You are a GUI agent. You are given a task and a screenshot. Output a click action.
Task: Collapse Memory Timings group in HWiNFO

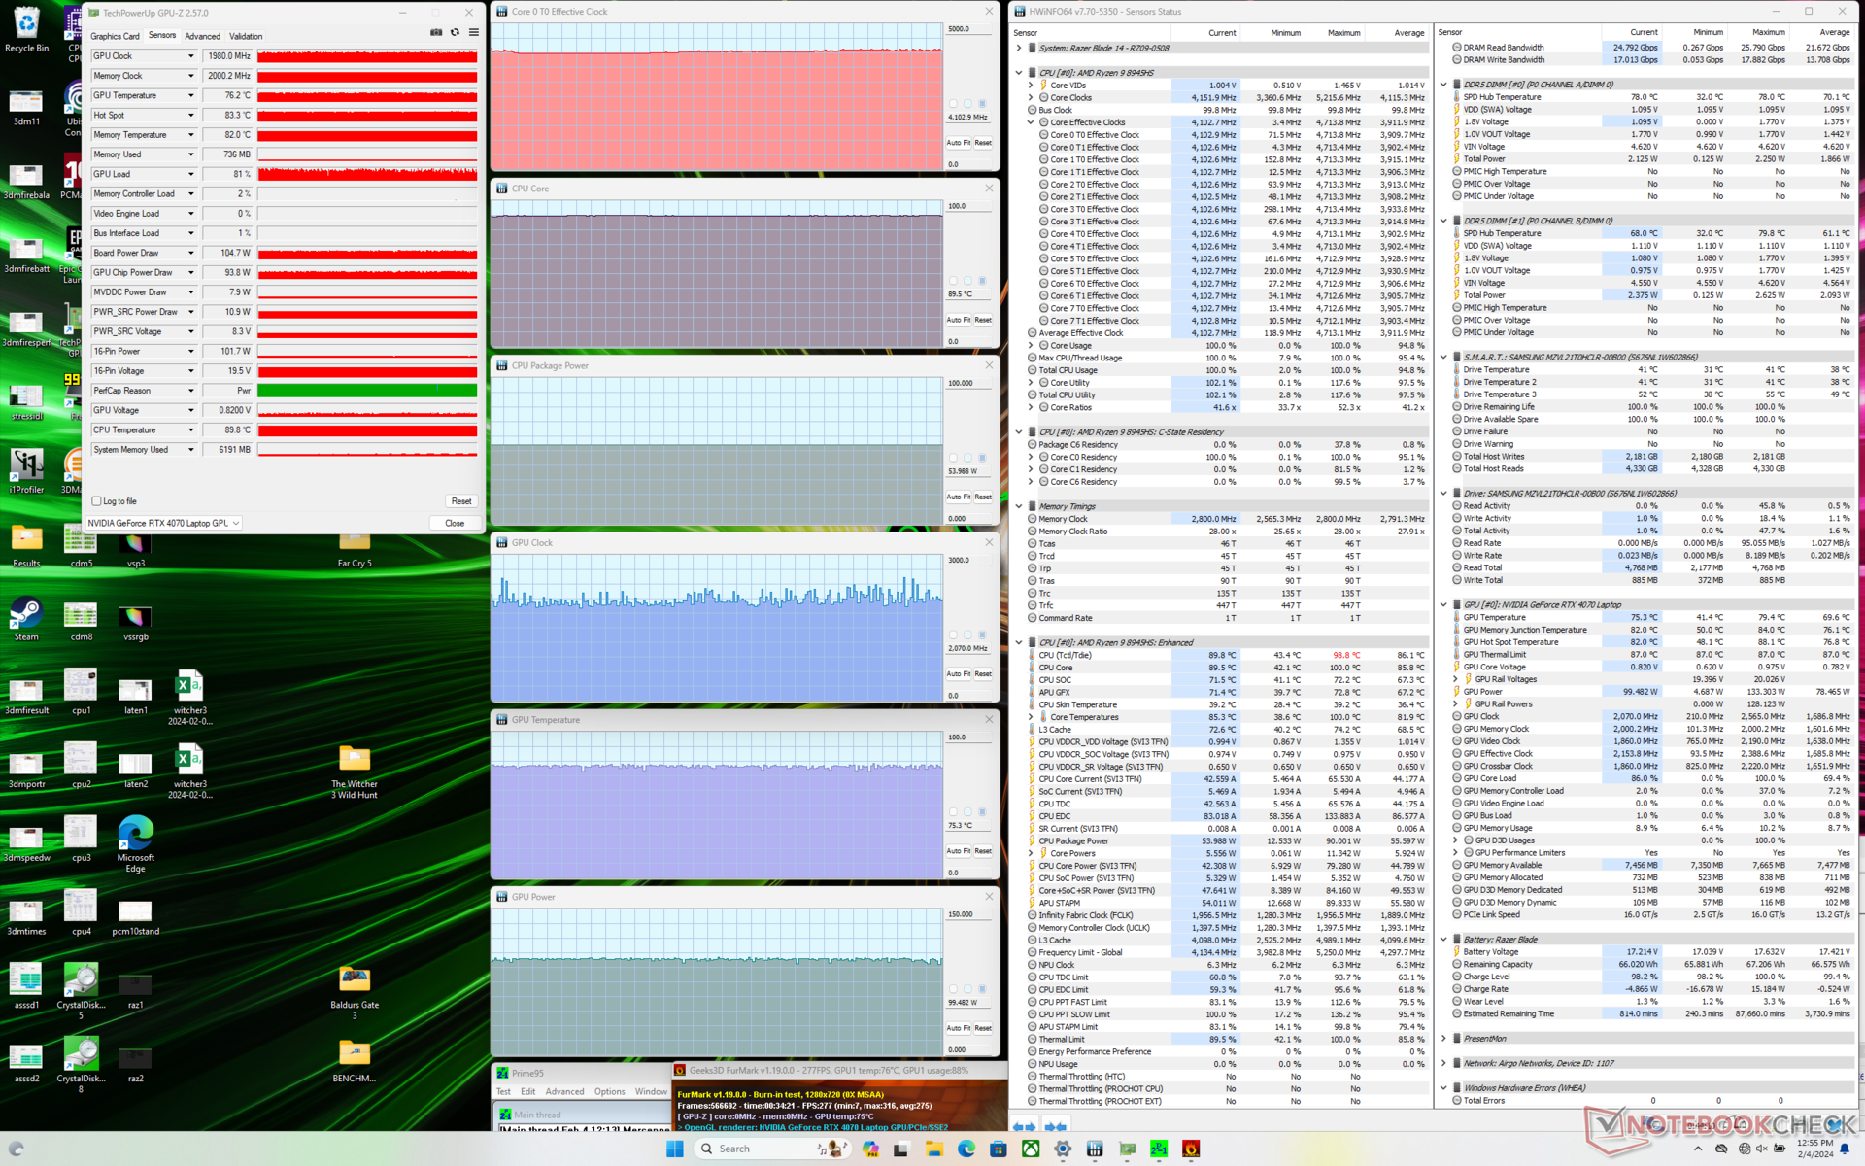1019,506
